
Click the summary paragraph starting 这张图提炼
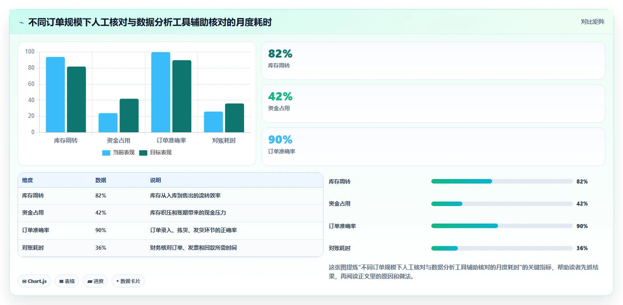[464, 272]
